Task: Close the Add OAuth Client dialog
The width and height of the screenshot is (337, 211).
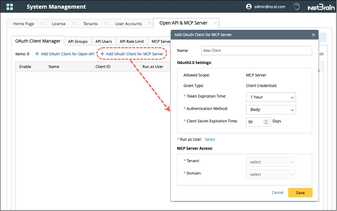Action: (313, 35)
